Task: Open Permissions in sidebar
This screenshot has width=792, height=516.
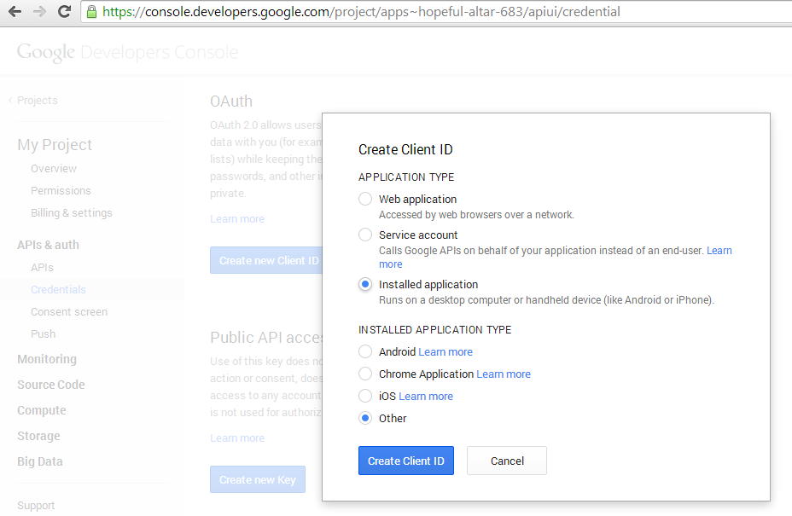Action: [x=61, y=191]
